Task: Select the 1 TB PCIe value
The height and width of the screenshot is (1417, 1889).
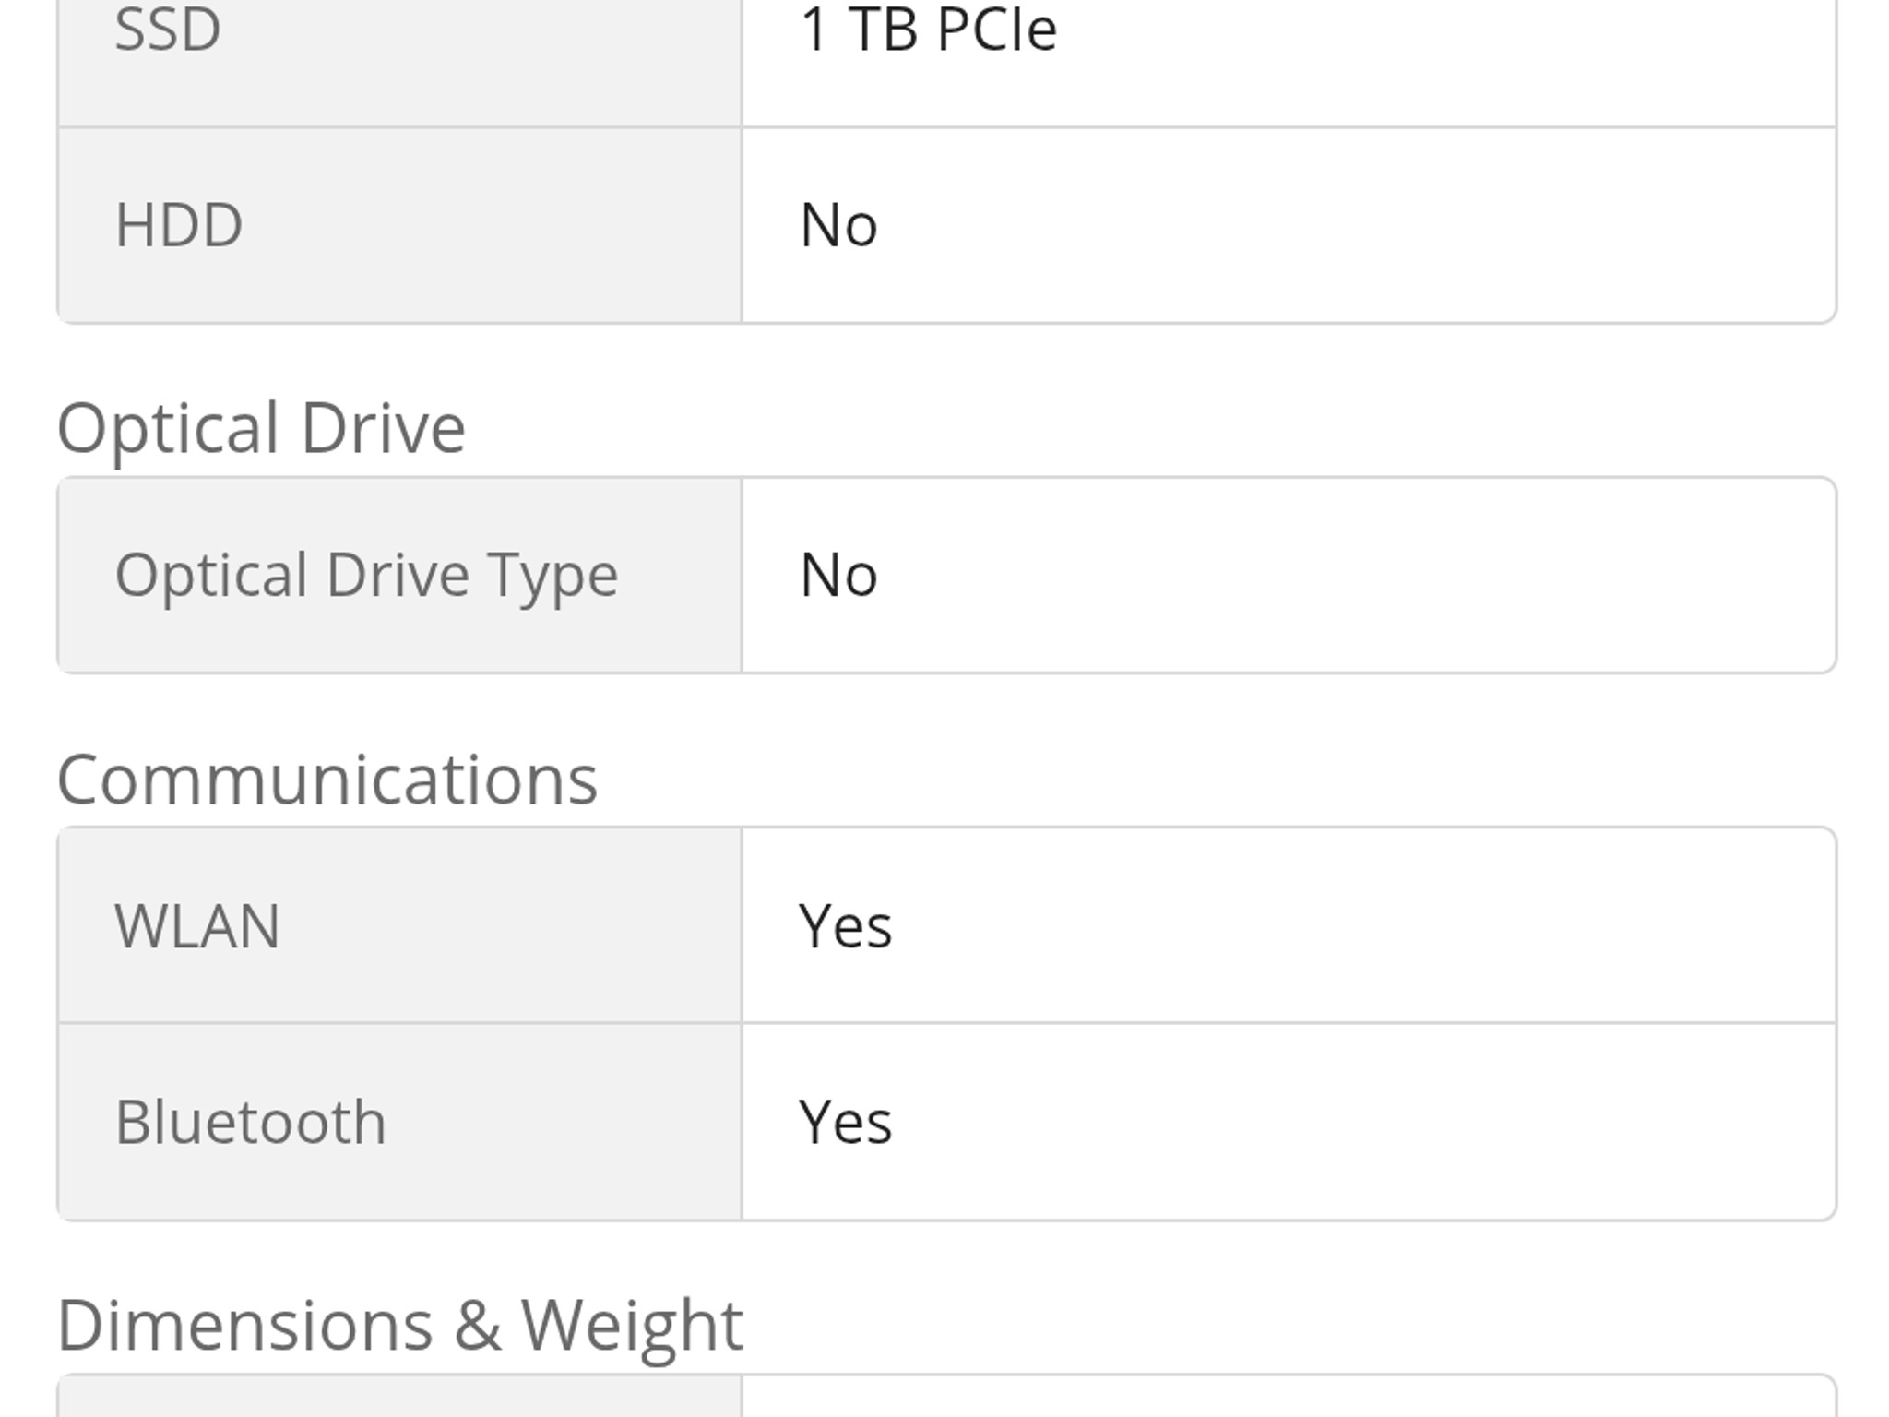Action: click(928, 30)
